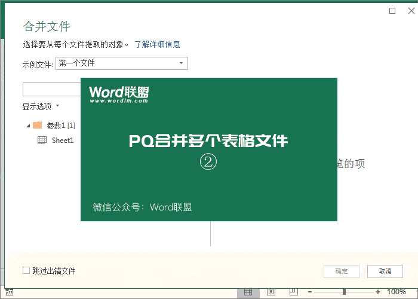Expand the 显示选项 dropdown
This screenshot has width=418, height=299.
[41, 106]
